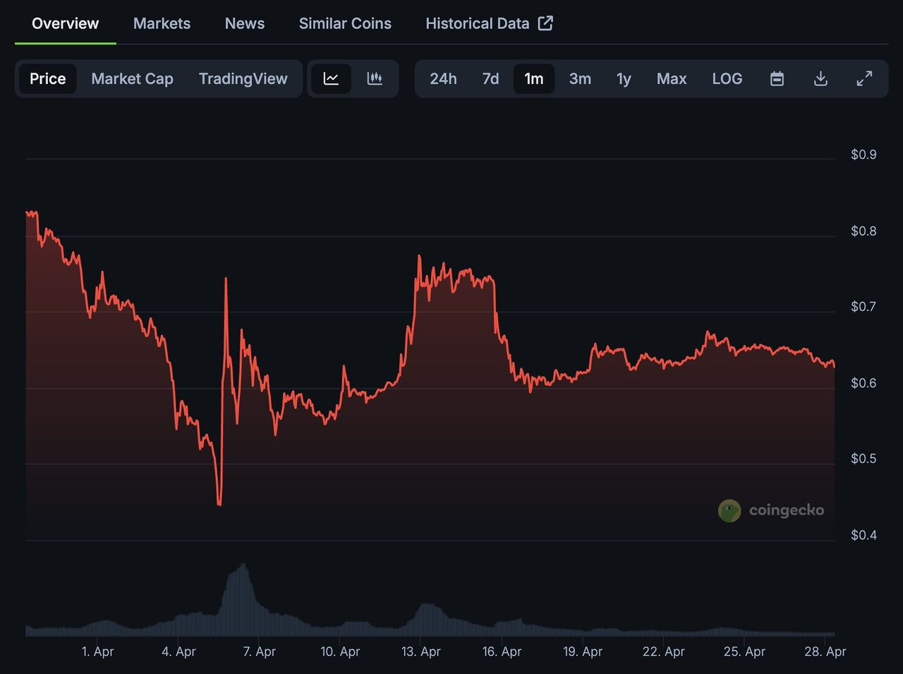Select the Price chart mode
The height and width of the screenshot is (674, 903).
(47, 78)
